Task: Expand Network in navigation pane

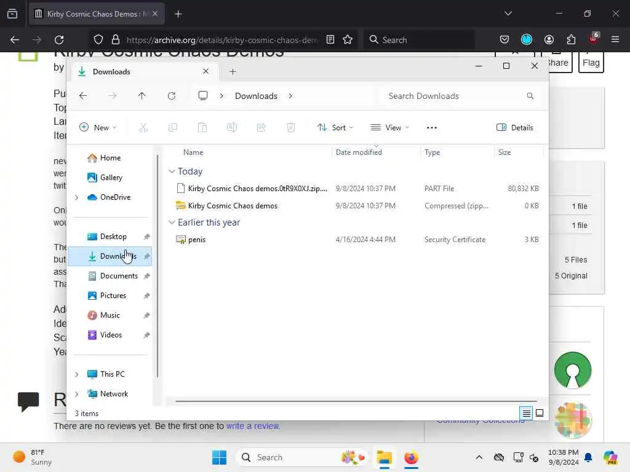Action: (77, 394)
